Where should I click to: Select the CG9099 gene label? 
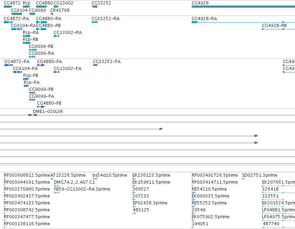(37, 10)
